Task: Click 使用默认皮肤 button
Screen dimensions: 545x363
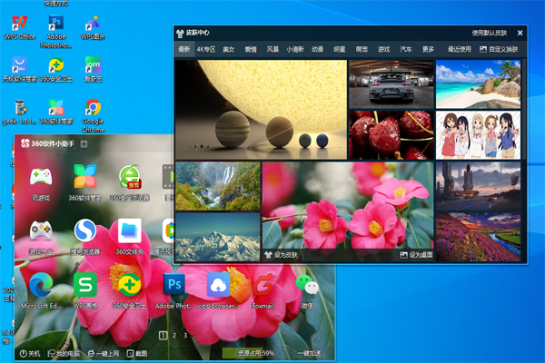Action: point(490,33)
